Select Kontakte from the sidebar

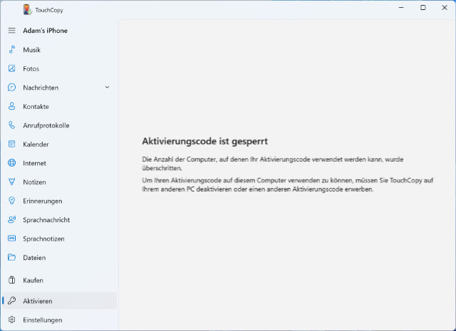[x=59, y=106]
